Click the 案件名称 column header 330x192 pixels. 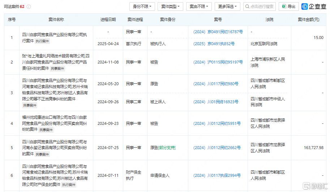tap(56, 19)
